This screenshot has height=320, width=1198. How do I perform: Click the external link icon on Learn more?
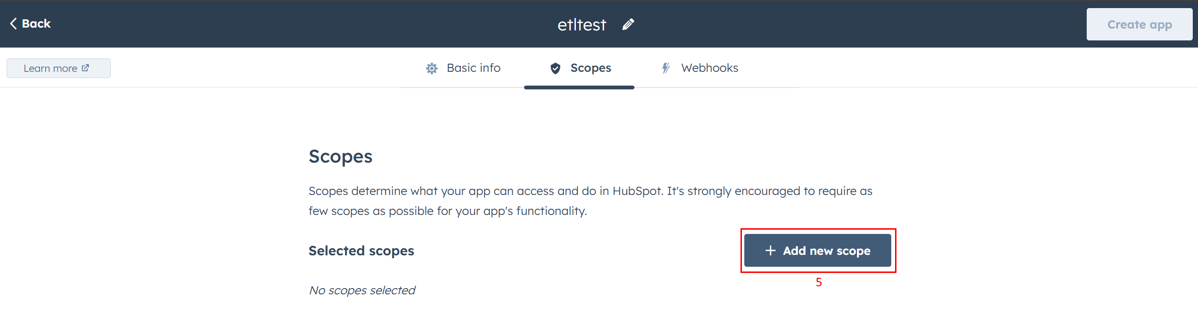tap(86, 68)
